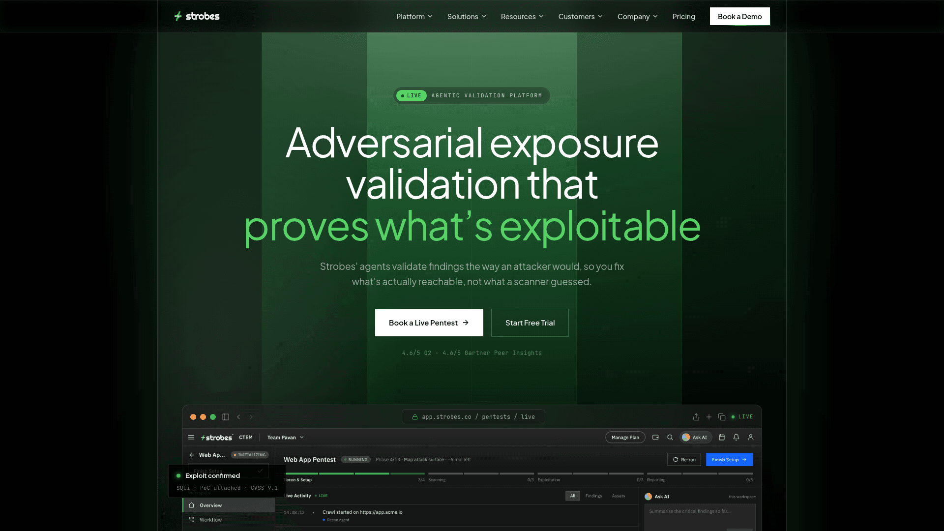
Task: Open the calendar icon
Action: click(722, 437)
